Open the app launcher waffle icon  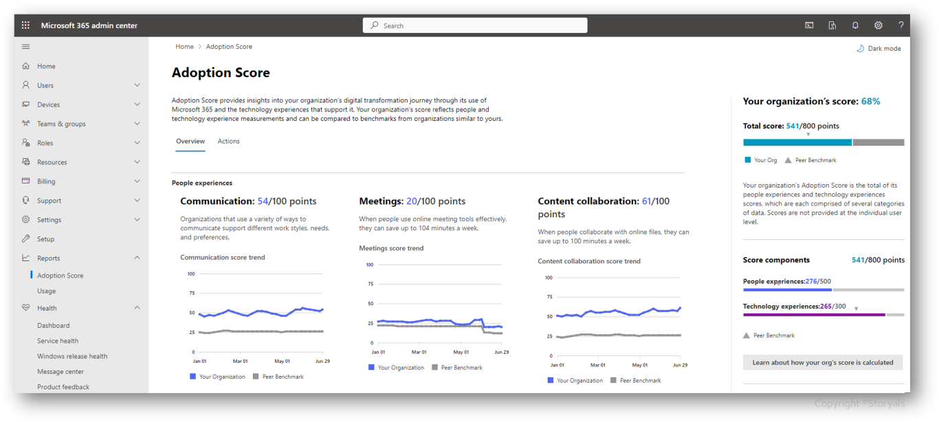tap(25, 25)
